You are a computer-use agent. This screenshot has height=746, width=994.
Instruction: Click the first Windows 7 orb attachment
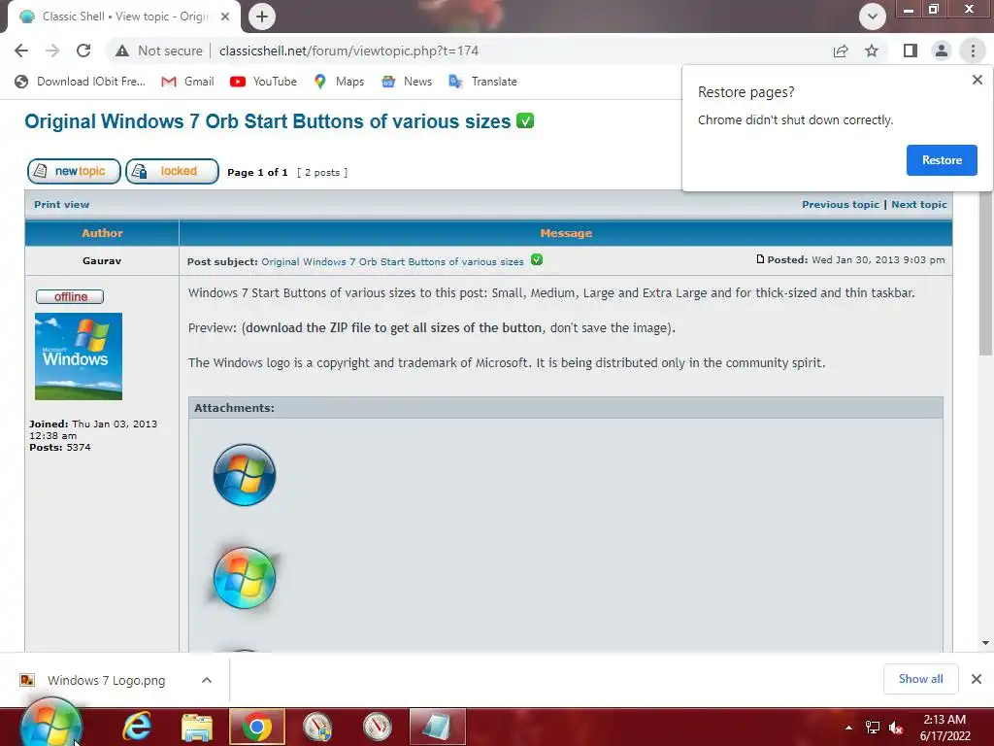coord(245,474)
